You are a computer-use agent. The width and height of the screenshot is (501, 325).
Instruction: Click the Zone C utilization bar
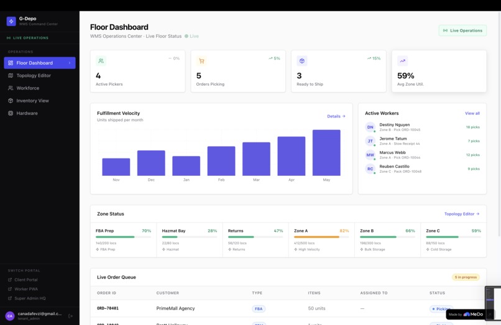(x=453, y=237)
